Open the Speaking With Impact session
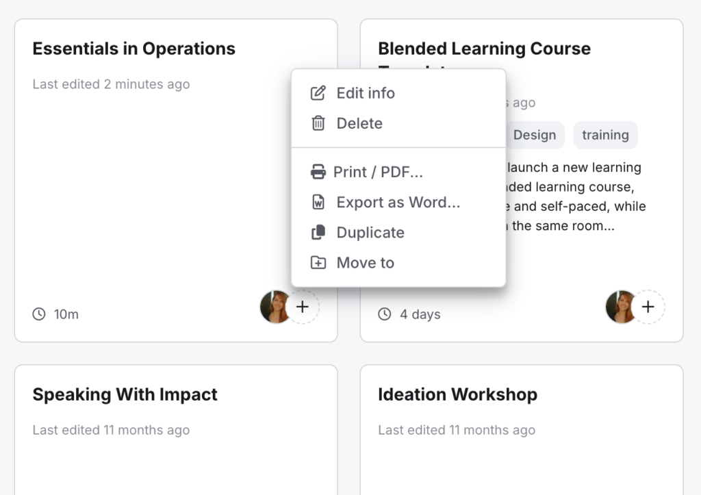 tap(125, 394)
